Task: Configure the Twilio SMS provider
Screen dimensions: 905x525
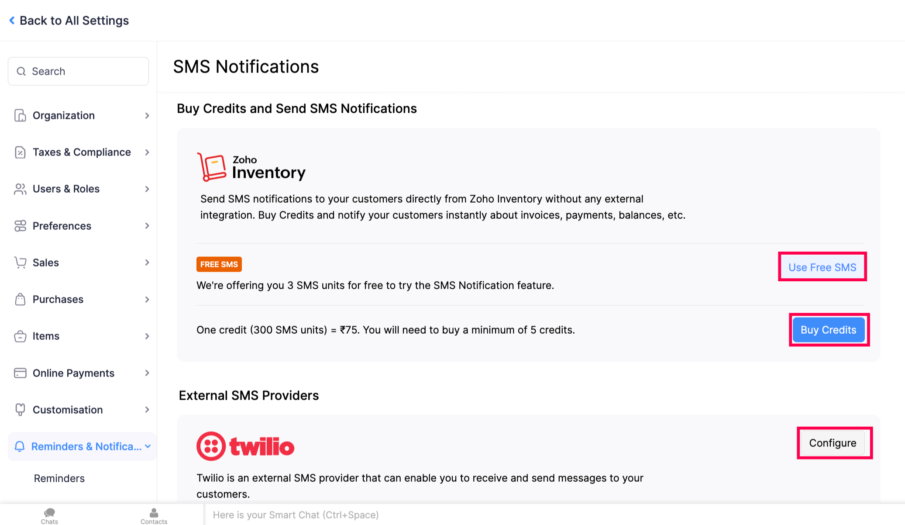Action: tap(833, 443)
